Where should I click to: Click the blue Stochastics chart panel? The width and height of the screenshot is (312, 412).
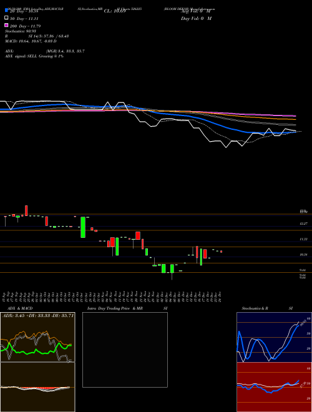[x=274, y=337]
